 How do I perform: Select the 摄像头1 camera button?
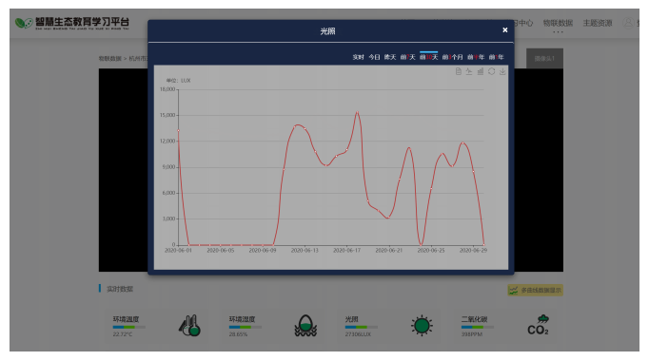pos(544,59)
